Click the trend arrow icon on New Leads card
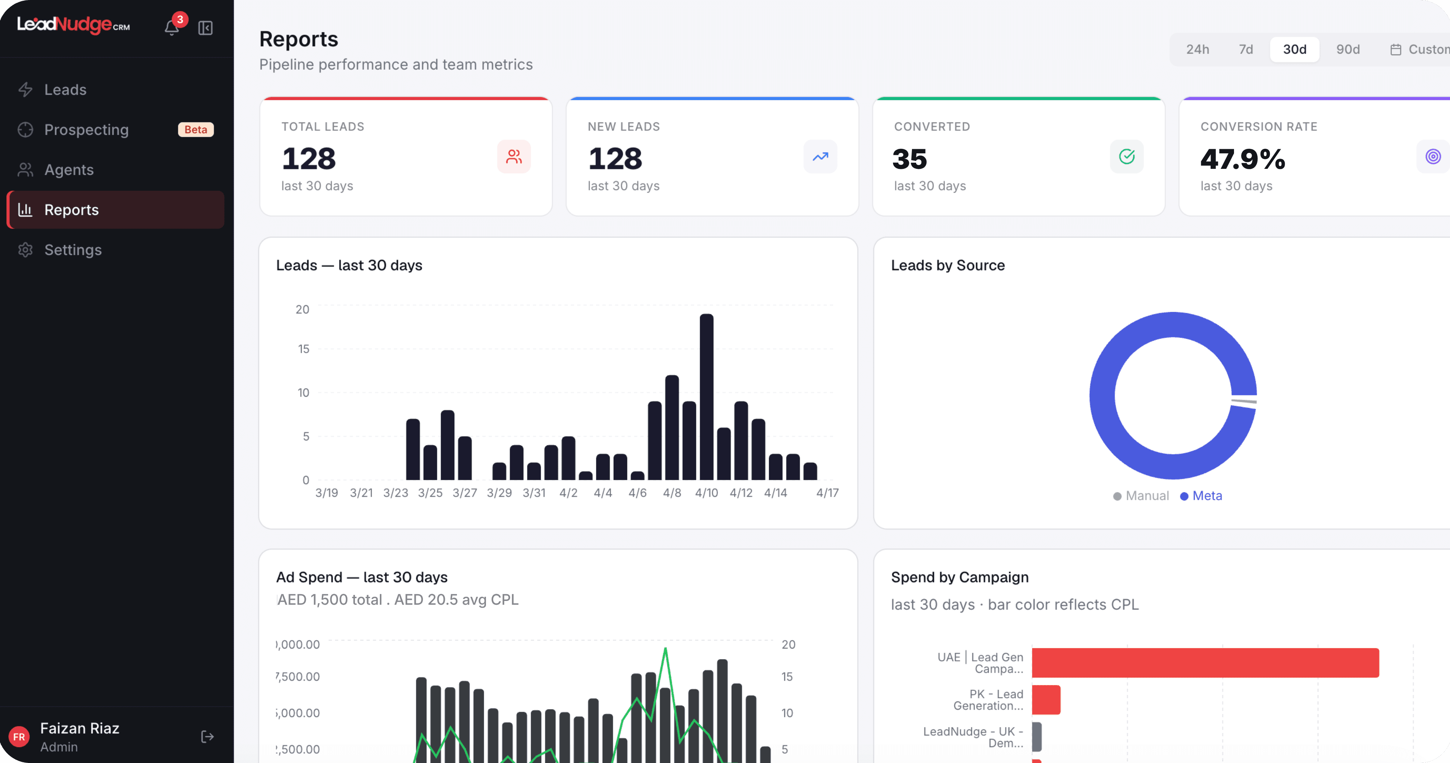This screenshot has width=1450, height=763. (820, 156)
